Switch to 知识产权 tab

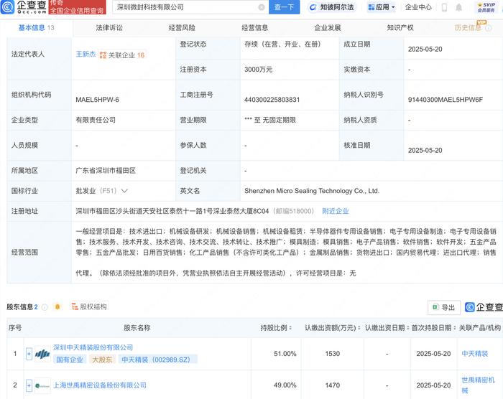[400, 28]
